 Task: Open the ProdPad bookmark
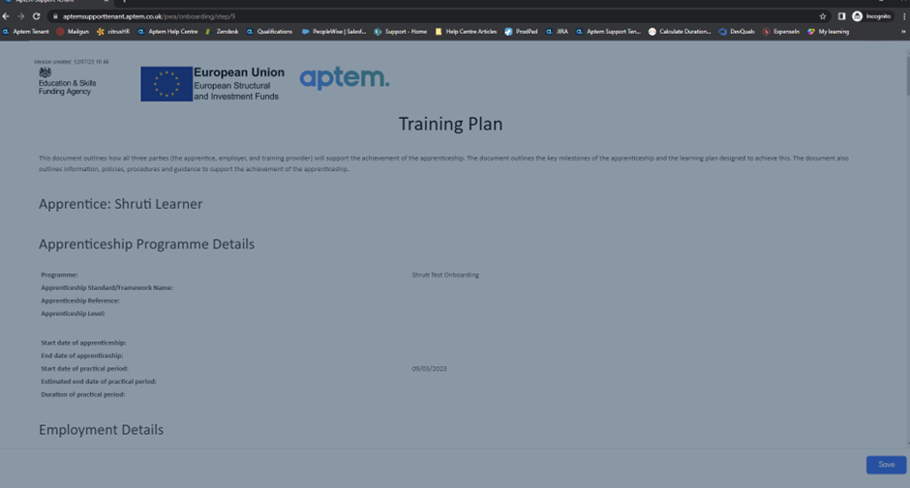coord(521,32)
